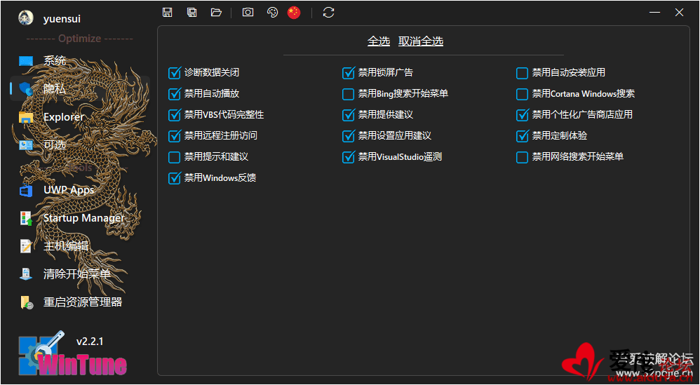The height and width of the screenshot is (385, 700).
Task: Toggle 禁用个性化广告商店应用 checkbox
Action: (523, 114)
